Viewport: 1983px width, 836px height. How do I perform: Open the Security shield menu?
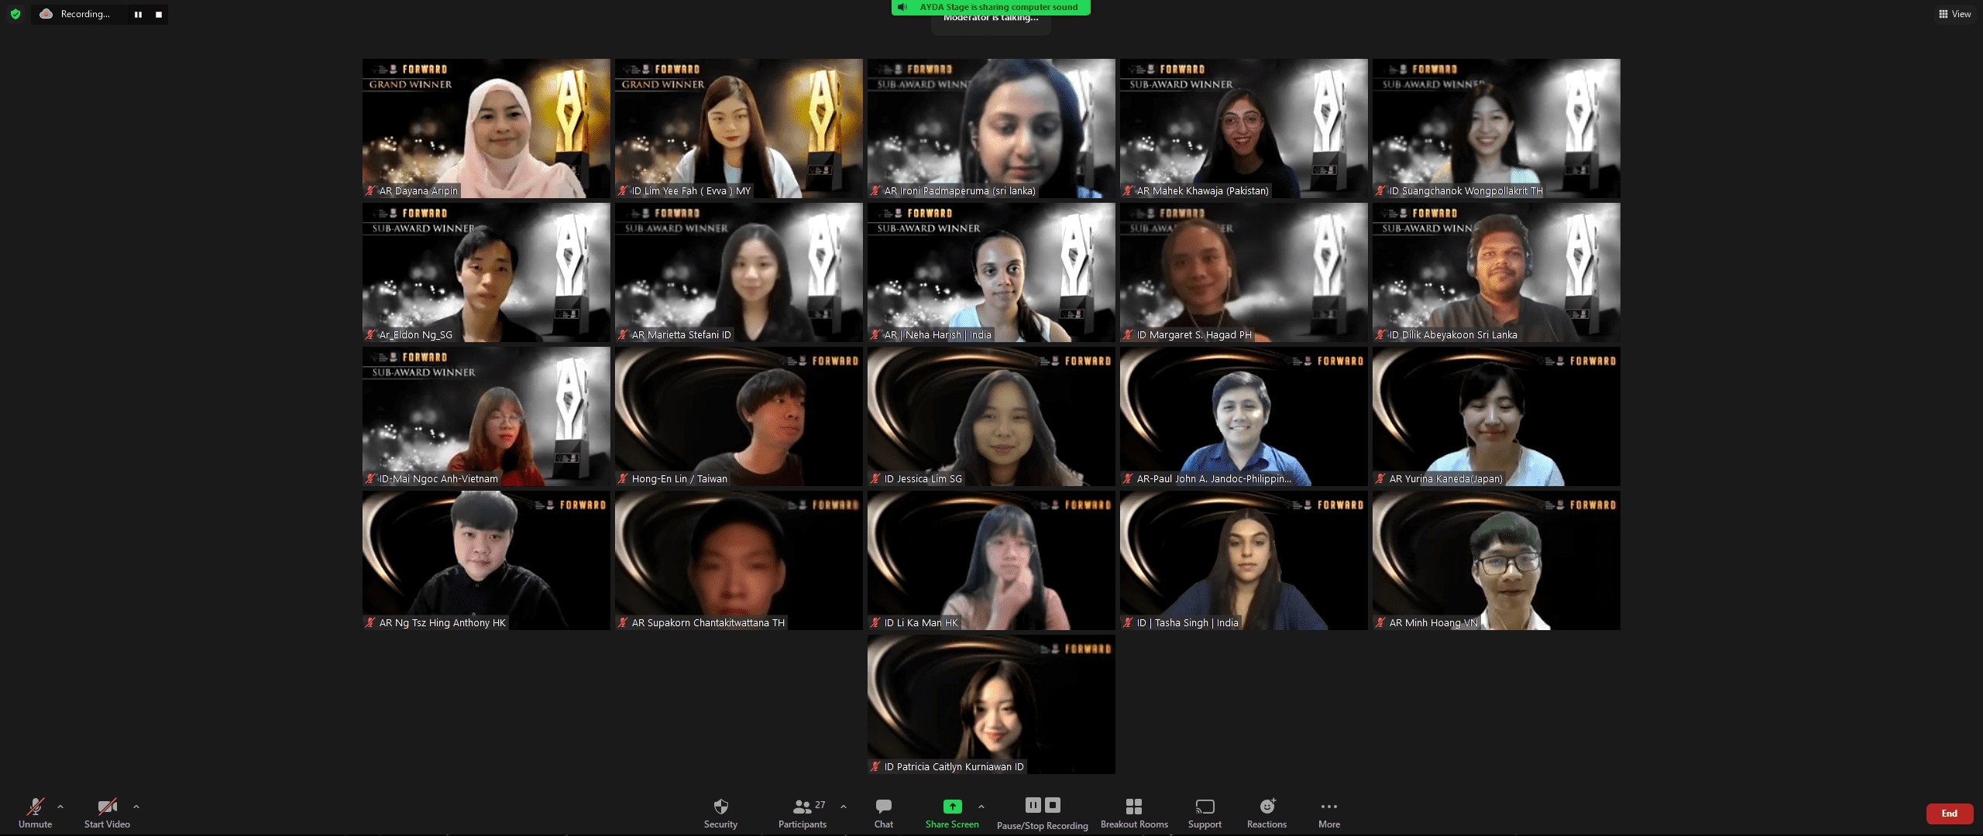click(x=720, y=813)
